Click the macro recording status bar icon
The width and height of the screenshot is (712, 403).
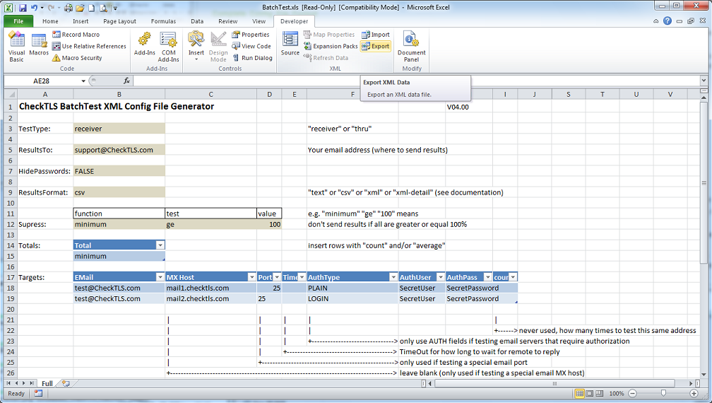(x=38, y=394)
